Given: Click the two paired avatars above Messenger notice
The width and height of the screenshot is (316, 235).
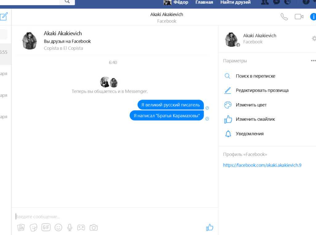Looking at the screenshot, I should pos(109,82).
